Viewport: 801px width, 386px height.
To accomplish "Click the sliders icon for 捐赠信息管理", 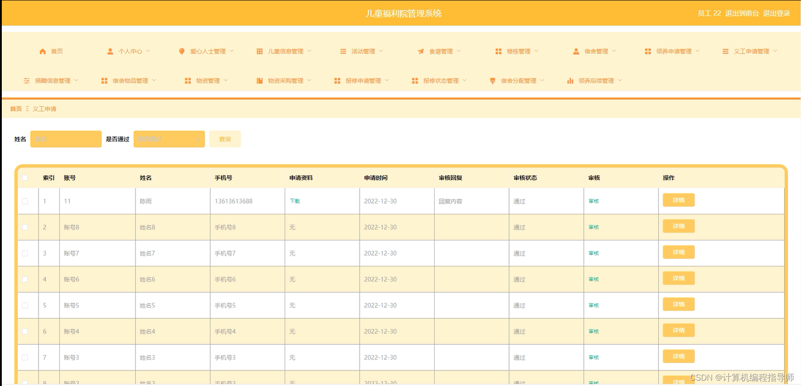I will tap(26, 81).
